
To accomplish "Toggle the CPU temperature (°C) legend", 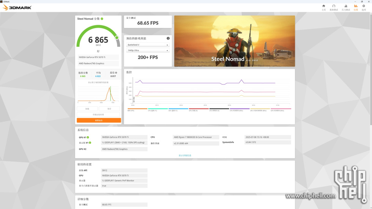I will pyautogui.click(x=158, y=110).
